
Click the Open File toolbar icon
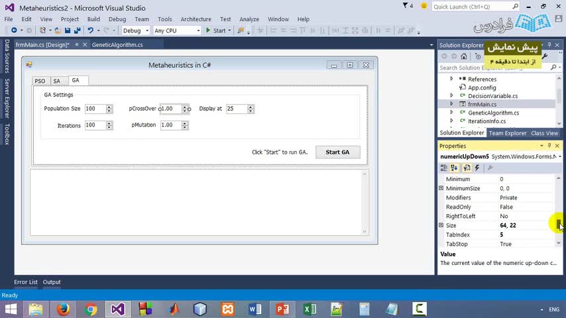click(x=58, y=30)
